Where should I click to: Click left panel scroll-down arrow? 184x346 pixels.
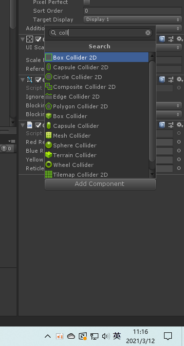[13, 122]
